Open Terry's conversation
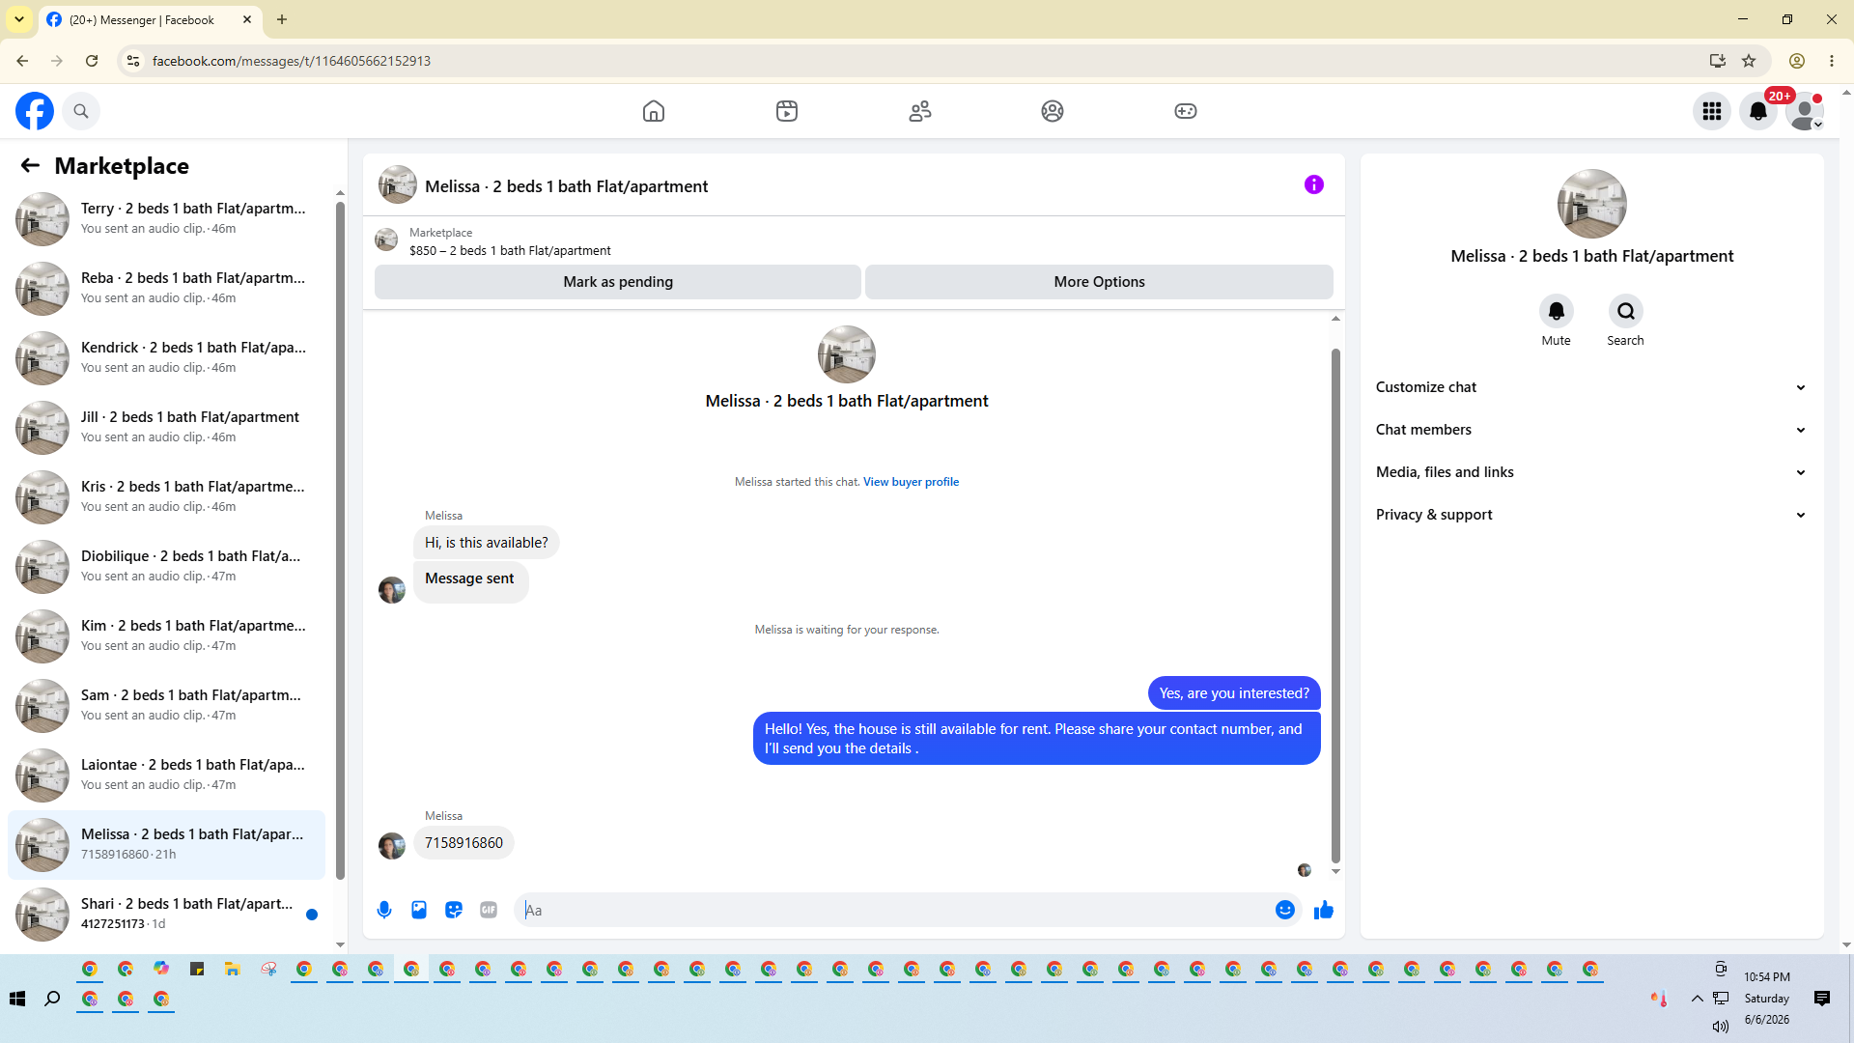The image size is (1854, 1043). point(166,219)
